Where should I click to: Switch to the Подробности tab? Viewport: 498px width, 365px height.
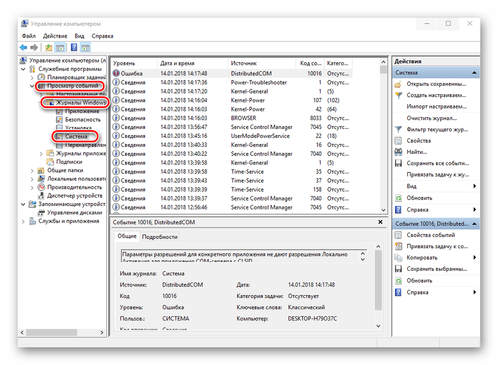(x=159, y=237)
